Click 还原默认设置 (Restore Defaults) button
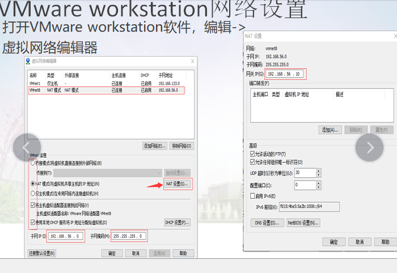The image size is (397, 273). click(42, 253)
